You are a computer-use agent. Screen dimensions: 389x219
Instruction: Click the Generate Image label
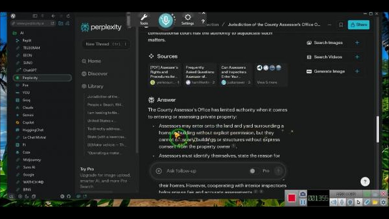[329, 71]
